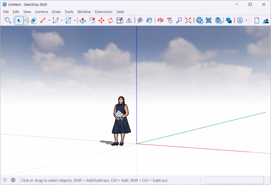This screenshot has height=185, width=271.
Task: Choose the Zoom magnifier tool
Action: click(179, 20)
